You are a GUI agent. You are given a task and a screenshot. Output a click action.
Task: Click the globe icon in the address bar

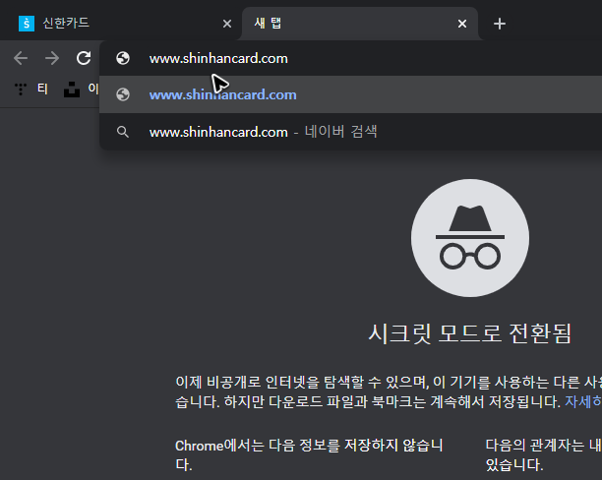[123, 58]
